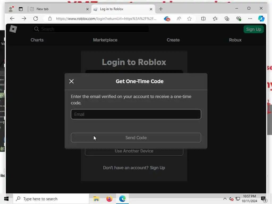Screen dimensions: 272x204
Task: Open the shopping tag icon with badge
Action: click(x=167, y=19)
